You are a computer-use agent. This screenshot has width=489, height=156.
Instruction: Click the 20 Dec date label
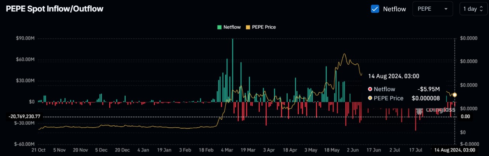[x=122, y=150]
